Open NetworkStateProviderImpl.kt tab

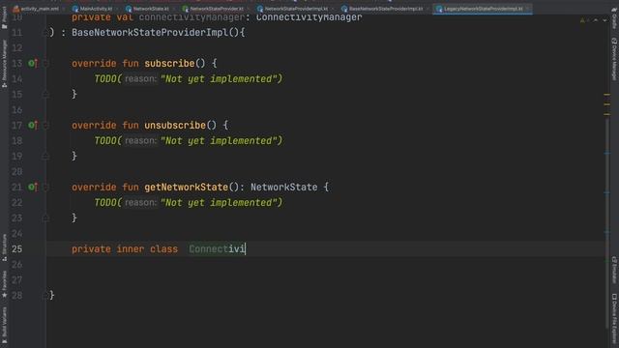point(293,9)
